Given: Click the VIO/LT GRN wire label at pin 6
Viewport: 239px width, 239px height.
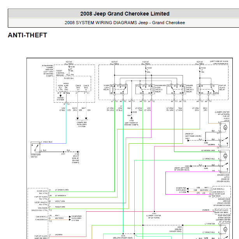Looking at the screenshot, I should pyautogui.click(x=60, y=201).
